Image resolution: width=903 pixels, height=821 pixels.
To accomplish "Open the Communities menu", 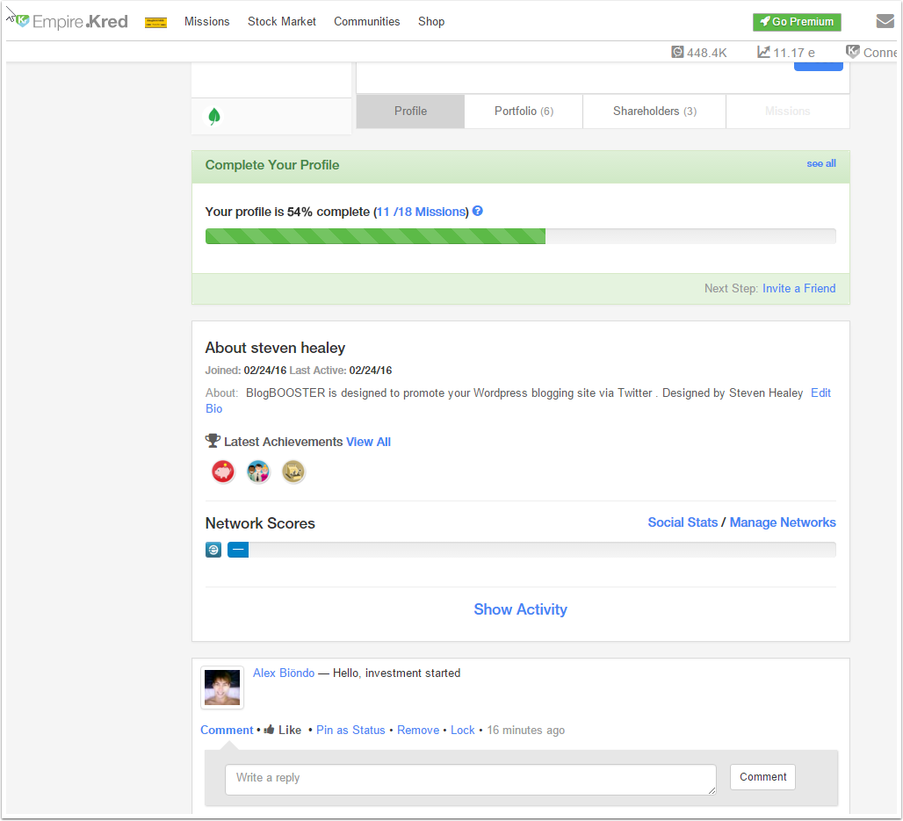I will (366, 22).
